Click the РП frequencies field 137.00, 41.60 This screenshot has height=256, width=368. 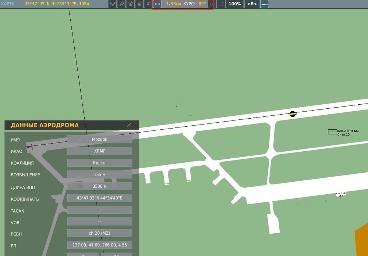click(99, 245)
